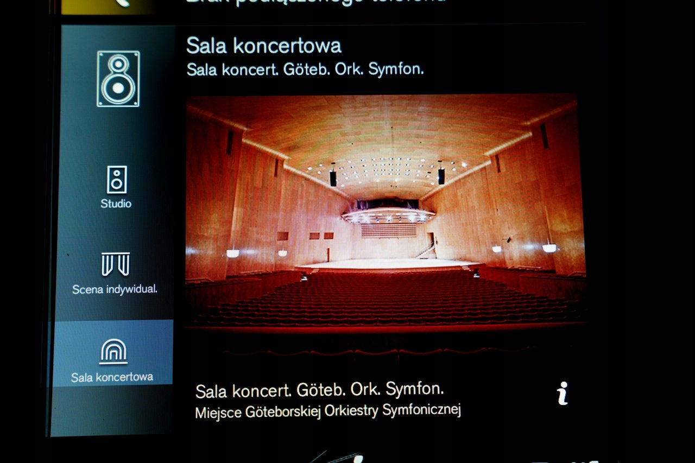Click the "Studio" text label
Screen dimensions: 695x463
(x=116, y=204)
